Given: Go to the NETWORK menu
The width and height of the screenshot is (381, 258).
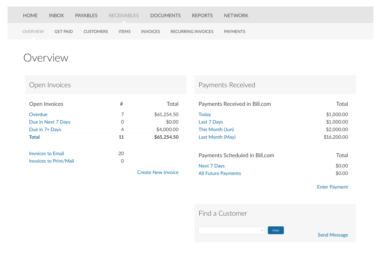Looking at the screenshot, I should [236, 15].
